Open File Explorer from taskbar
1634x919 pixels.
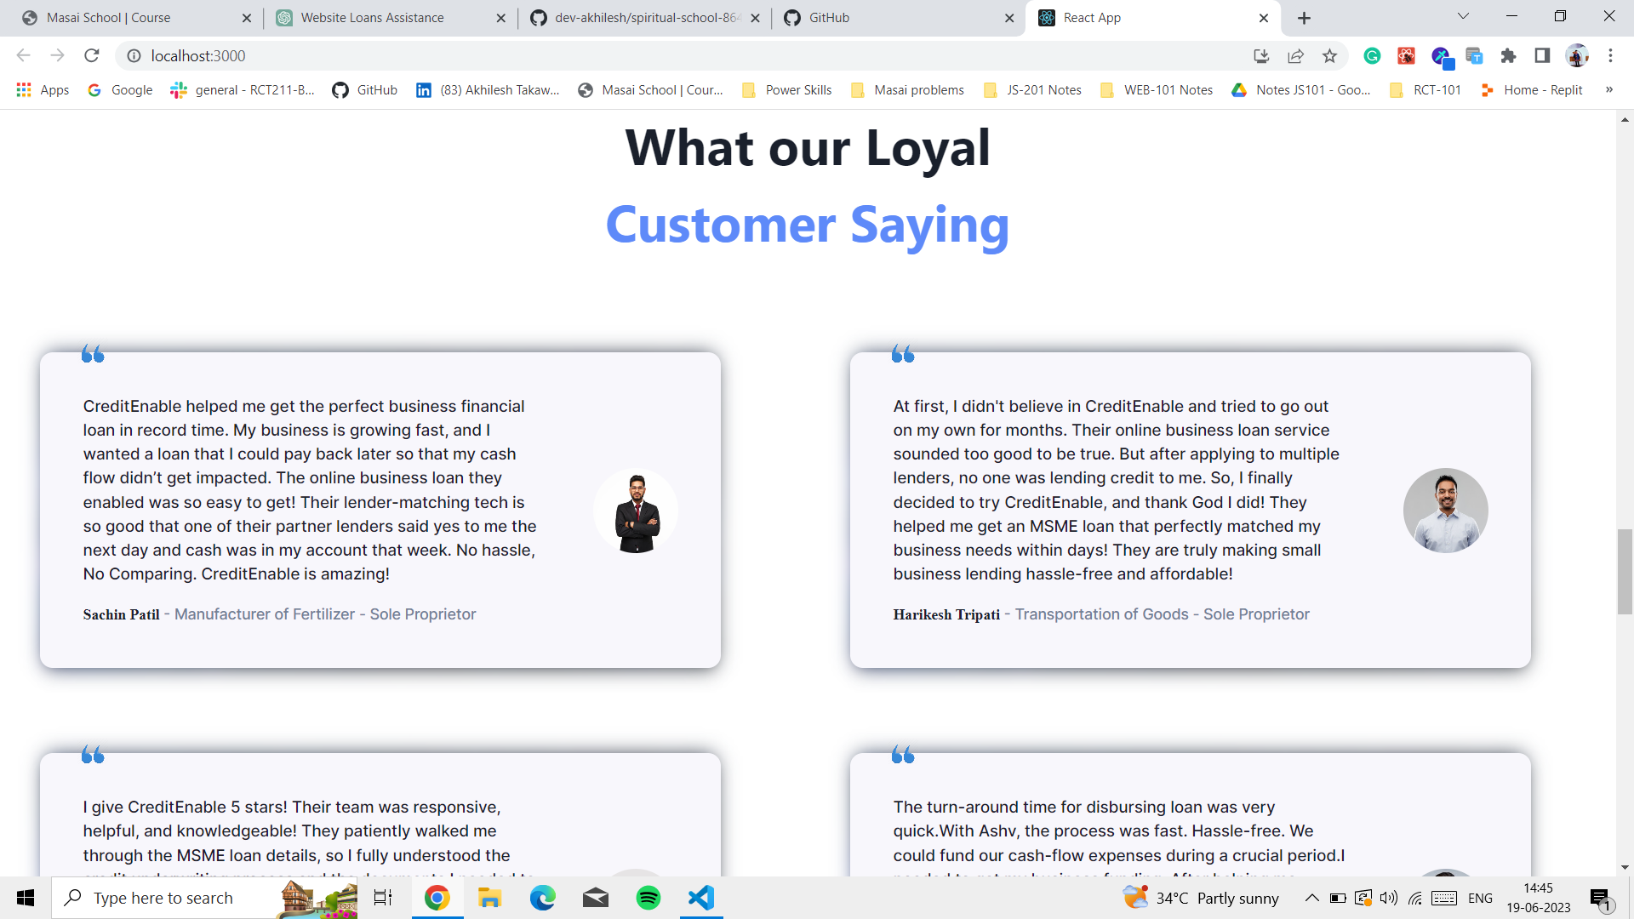489,898
